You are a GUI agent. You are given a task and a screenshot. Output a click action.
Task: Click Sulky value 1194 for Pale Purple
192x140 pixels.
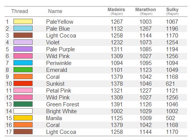coord(172,49)
